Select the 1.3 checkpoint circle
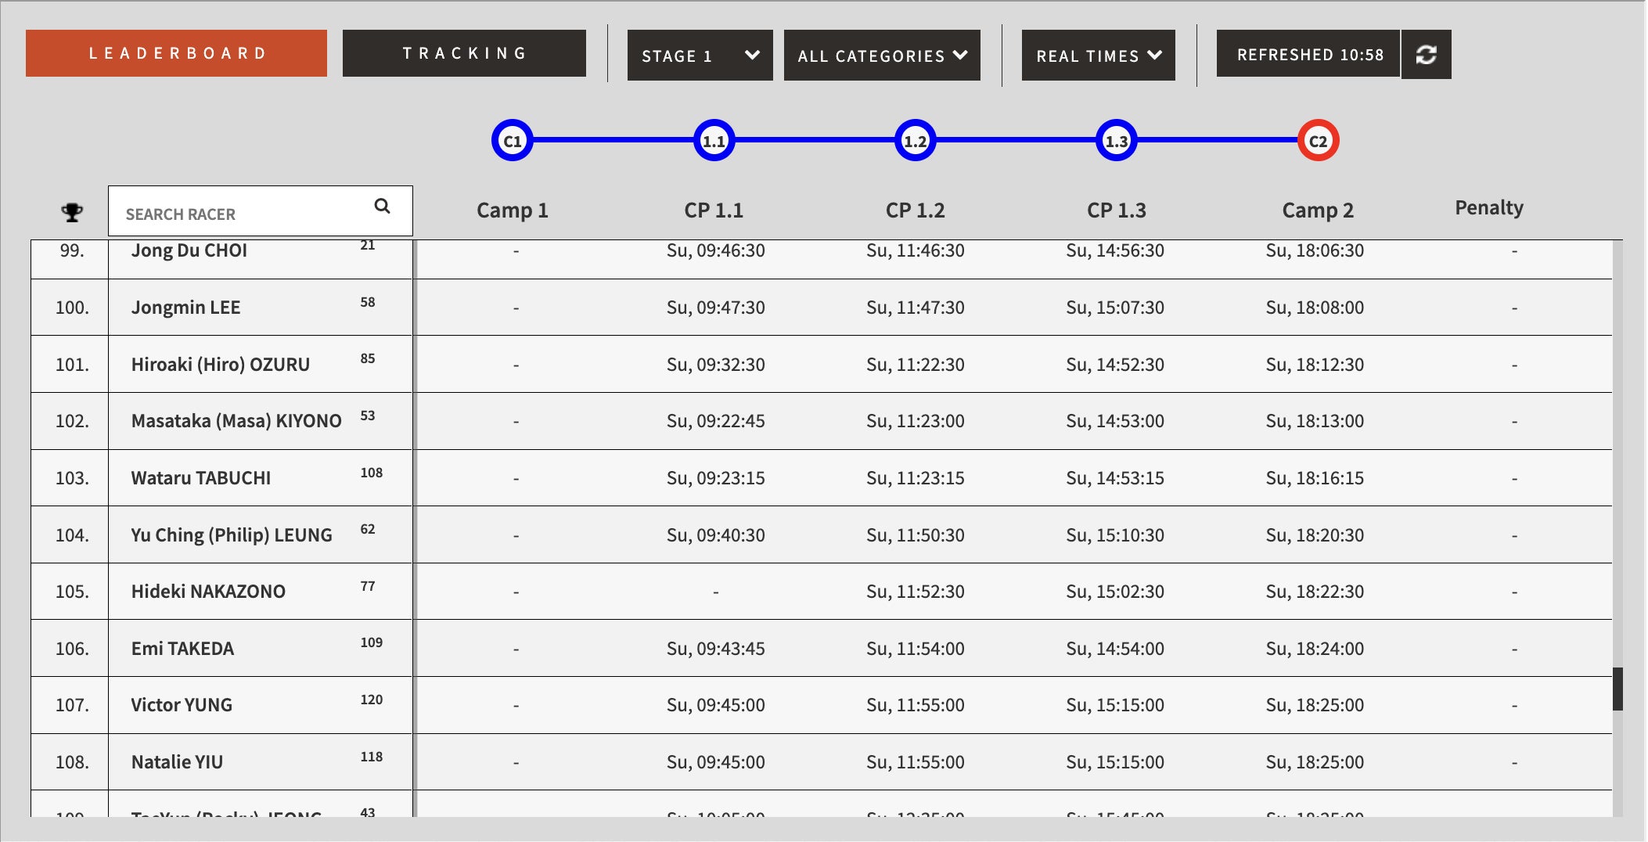The width and height of the screenshot is (1648, 842). [x=1116, y=141]
